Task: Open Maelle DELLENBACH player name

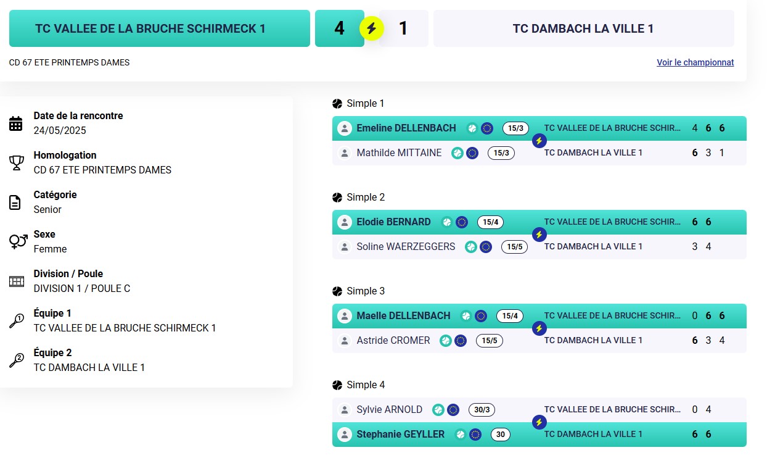Action: coord(403,316)
